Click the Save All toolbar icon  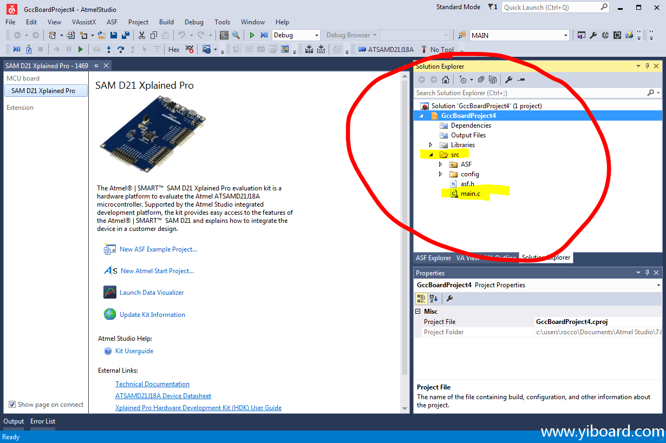click(126, 35)
